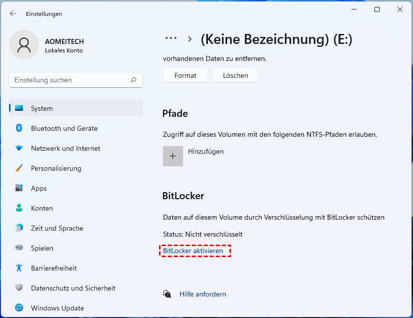
Task: Click the Spielen gamepad icon
Action: point(19,248)
